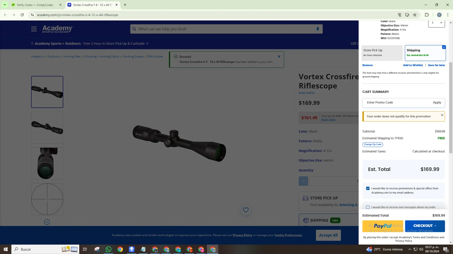The image size is (453, 254).
Task: Close the promotion warning message
Action: click(442, 115)
